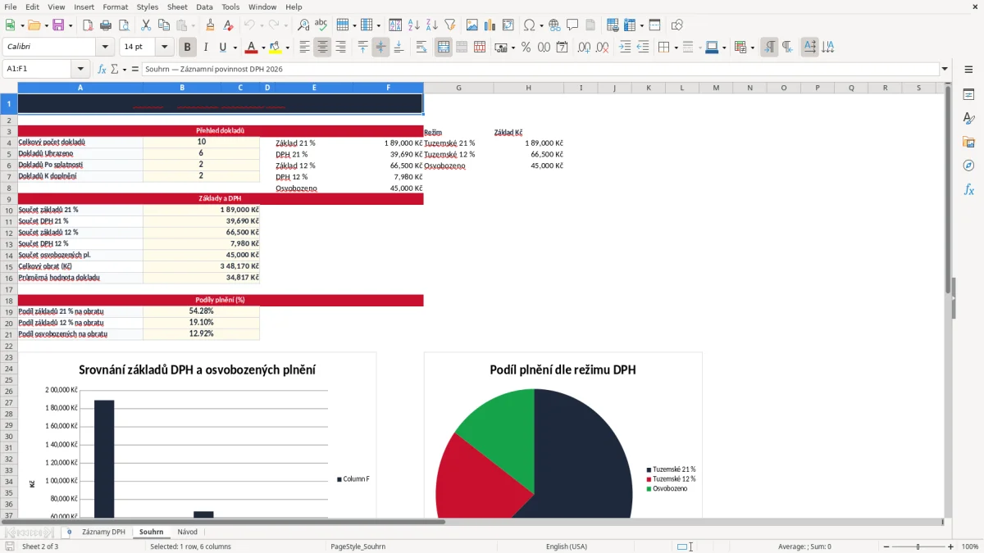Open a file with the Open folder icon

tap(33, 25)
